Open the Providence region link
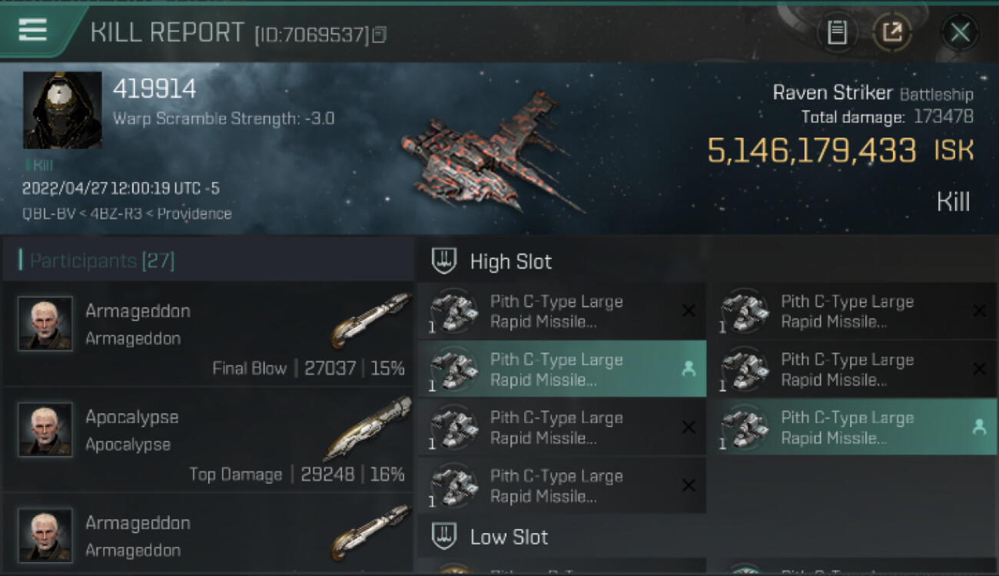 [194, 214]
